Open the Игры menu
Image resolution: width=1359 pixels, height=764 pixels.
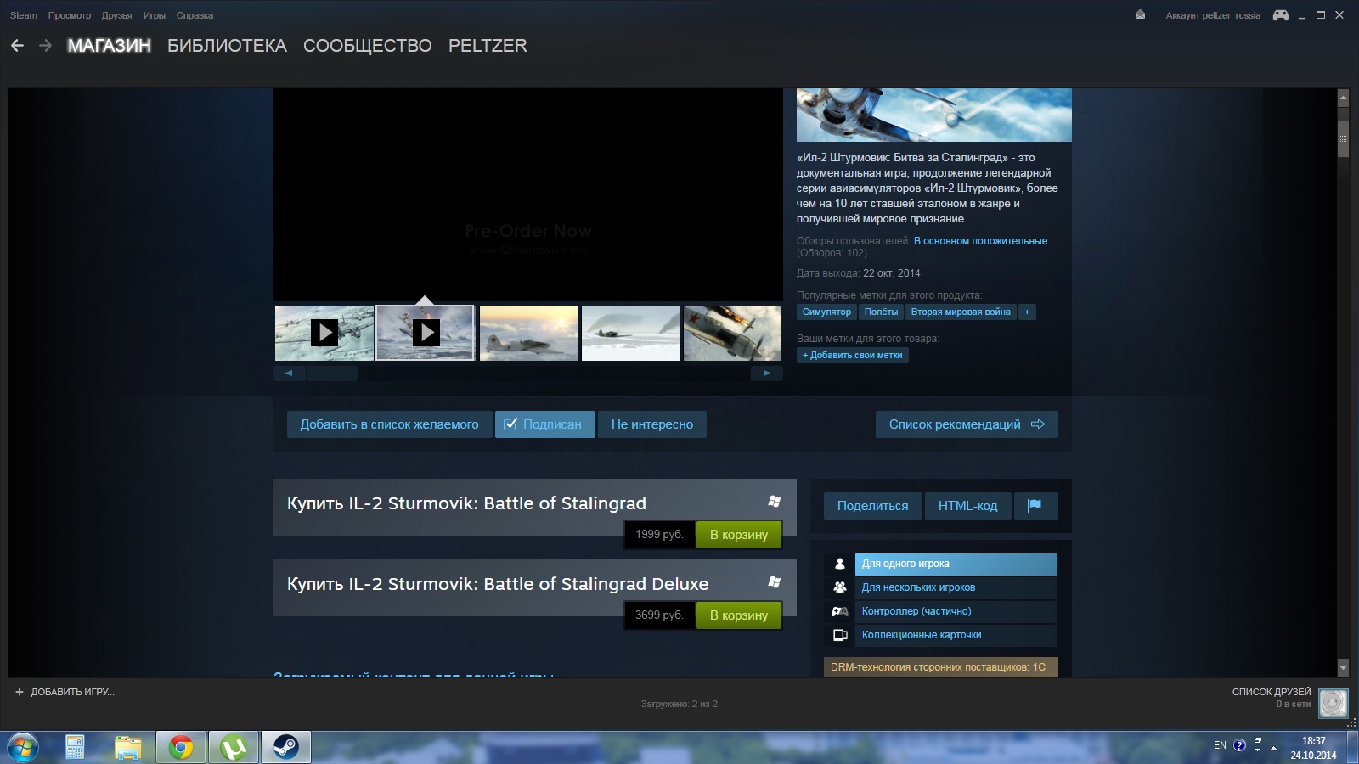154,15
